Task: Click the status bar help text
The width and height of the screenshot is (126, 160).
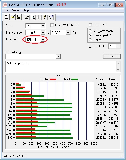Action: pos(15,156)
